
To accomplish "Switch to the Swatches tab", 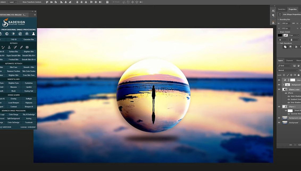I will coord(282,9).
